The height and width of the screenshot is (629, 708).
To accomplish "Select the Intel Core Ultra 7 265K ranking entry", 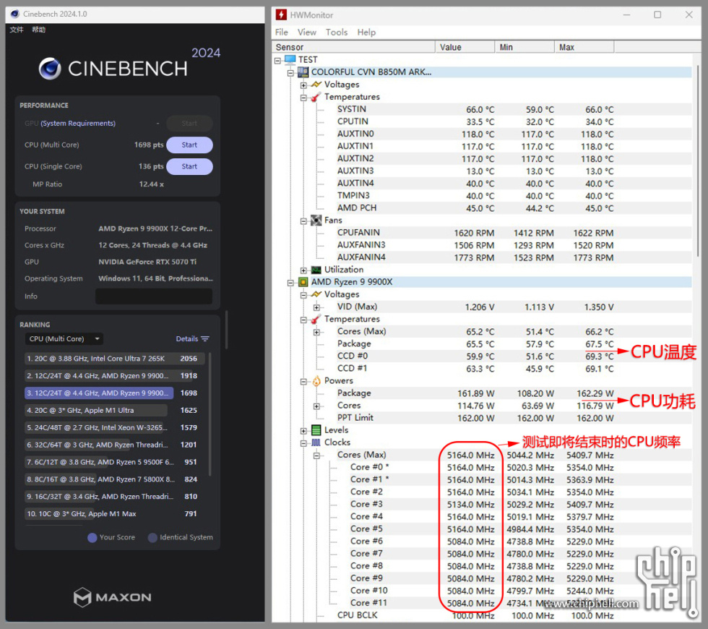I will point(98,359).
